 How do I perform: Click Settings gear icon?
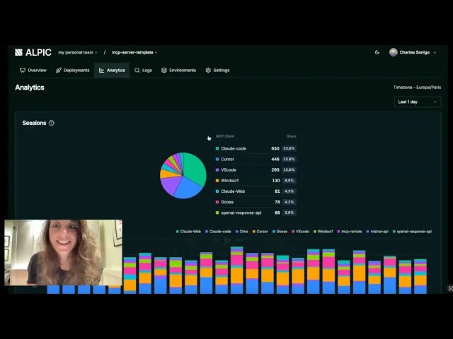208,71
